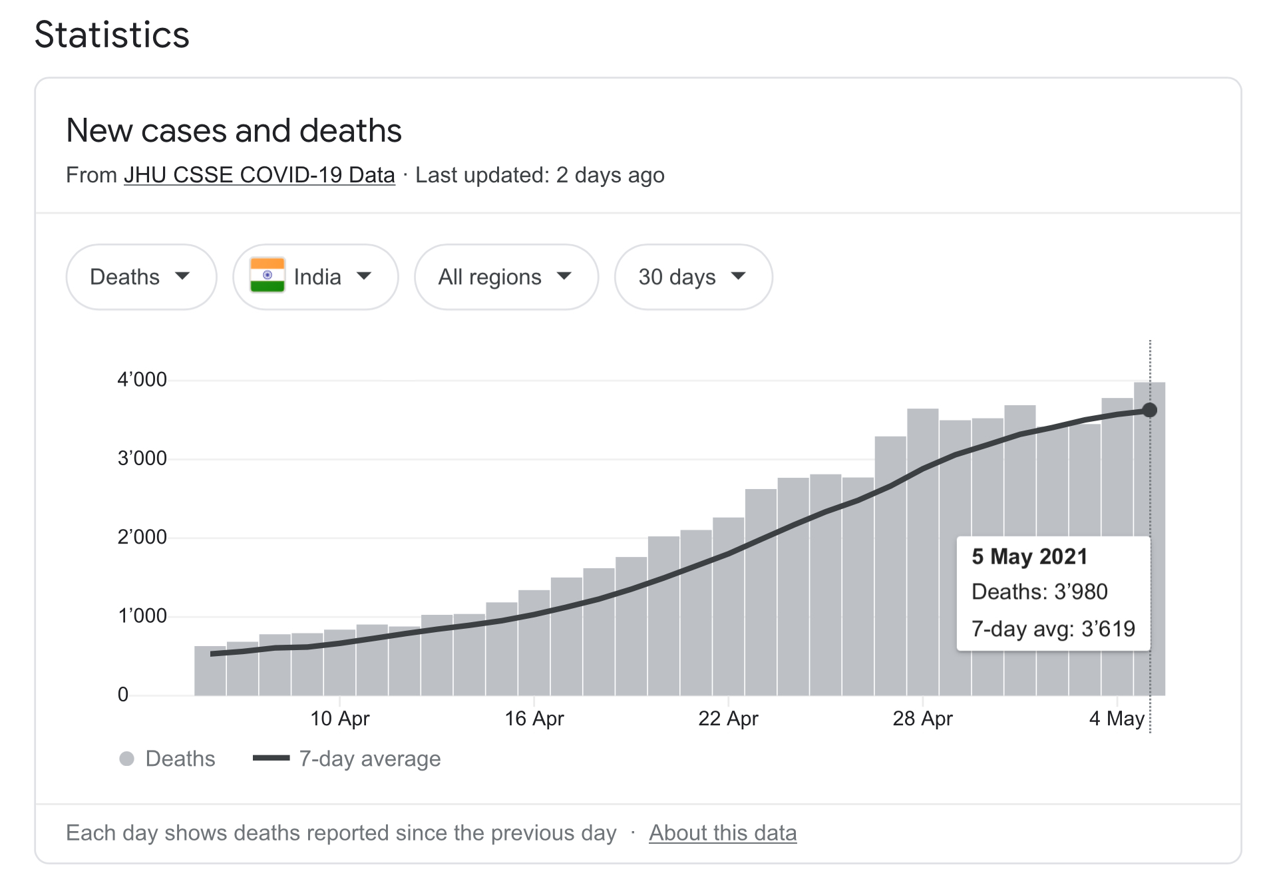Open the India country dropdown
The image size is (1267, 885).
[315, 277]
